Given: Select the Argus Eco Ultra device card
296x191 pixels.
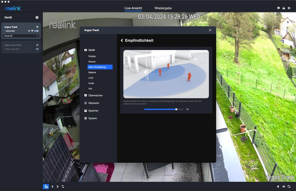Looking at the screenshot, I should pos(21,47).
